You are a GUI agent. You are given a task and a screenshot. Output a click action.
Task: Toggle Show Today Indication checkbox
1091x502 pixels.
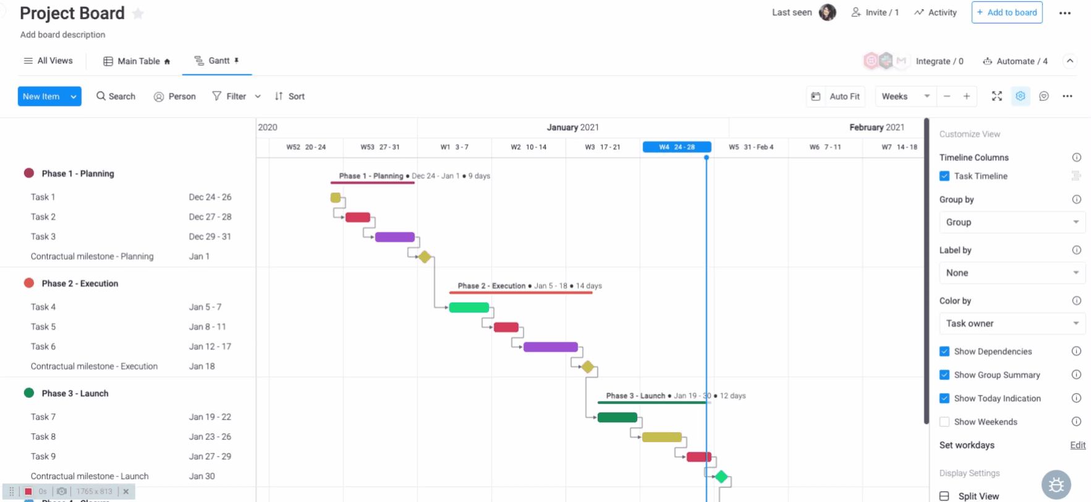945,398
